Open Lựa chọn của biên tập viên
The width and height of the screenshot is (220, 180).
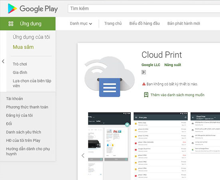32,83
